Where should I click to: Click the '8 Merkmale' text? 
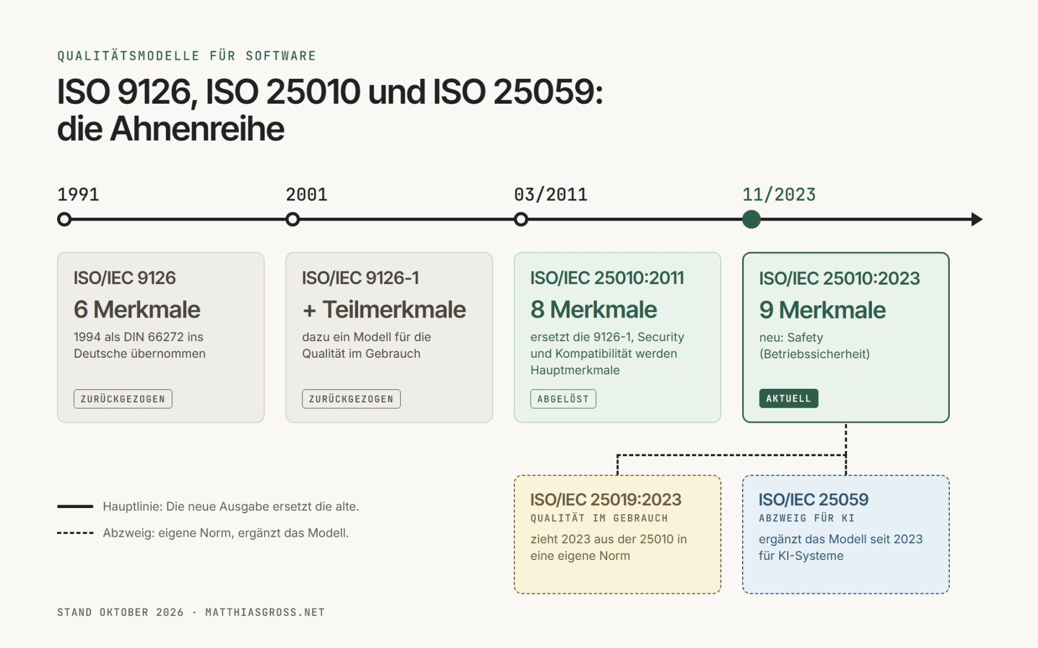click(x=593, y=310)
